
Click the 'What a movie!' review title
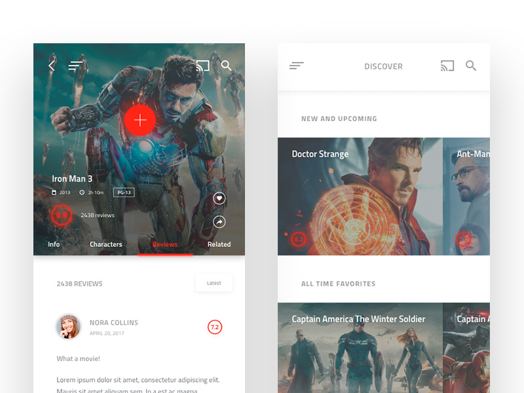click(78, 358)
